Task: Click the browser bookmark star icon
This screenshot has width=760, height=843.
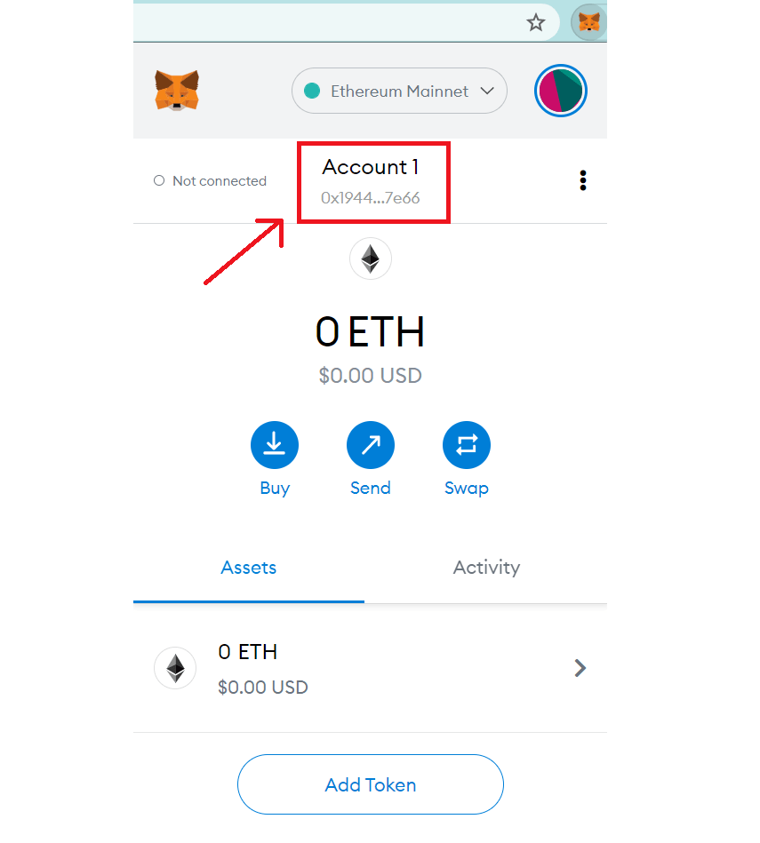Action: (x=535, y=22)
